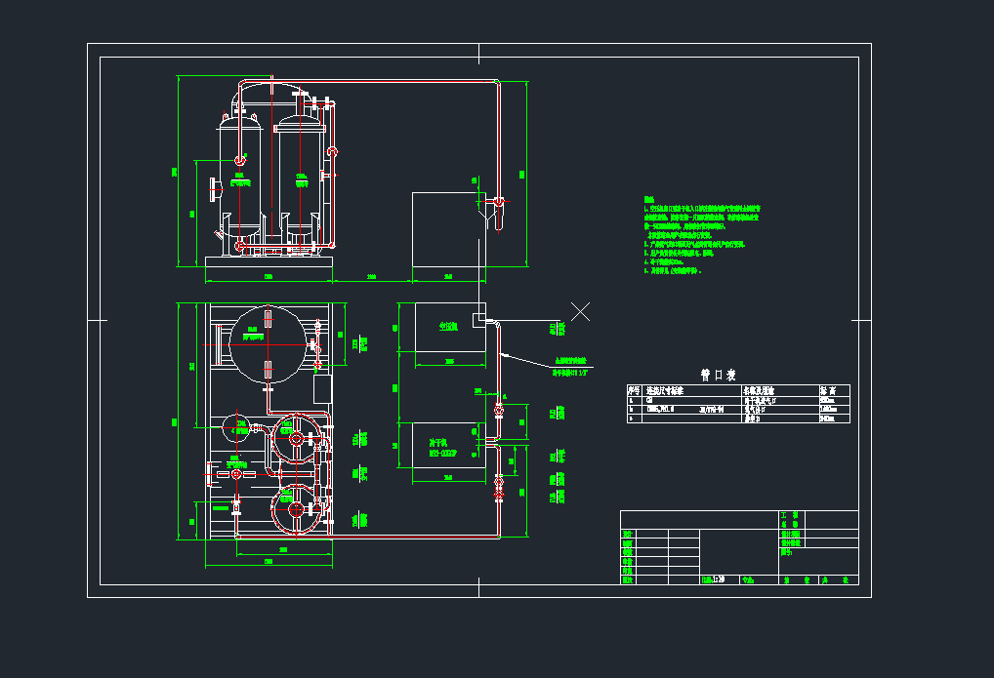The width and height of the screenshot is (994, 678).
Task: Select the small control box beside the large tank
Action: pos(322,387)
